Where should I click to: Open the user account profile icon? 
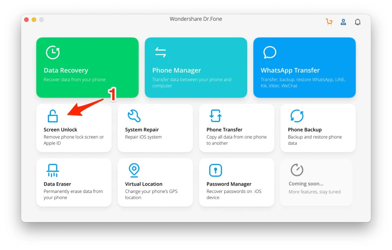(343, 22)
